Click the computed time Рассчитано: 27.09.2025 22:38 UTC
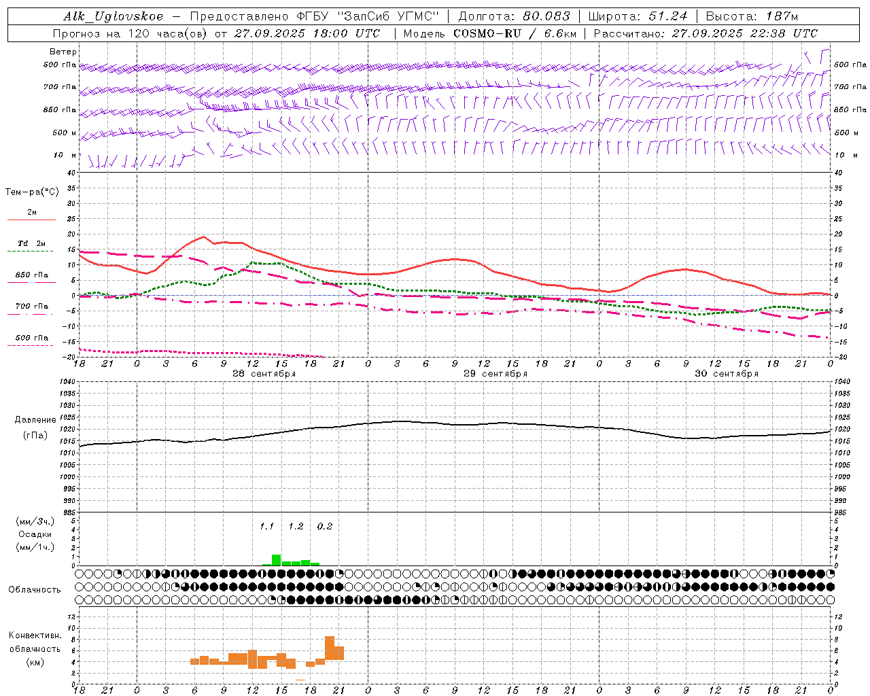 pyautogui.click(x=706, y=33)
